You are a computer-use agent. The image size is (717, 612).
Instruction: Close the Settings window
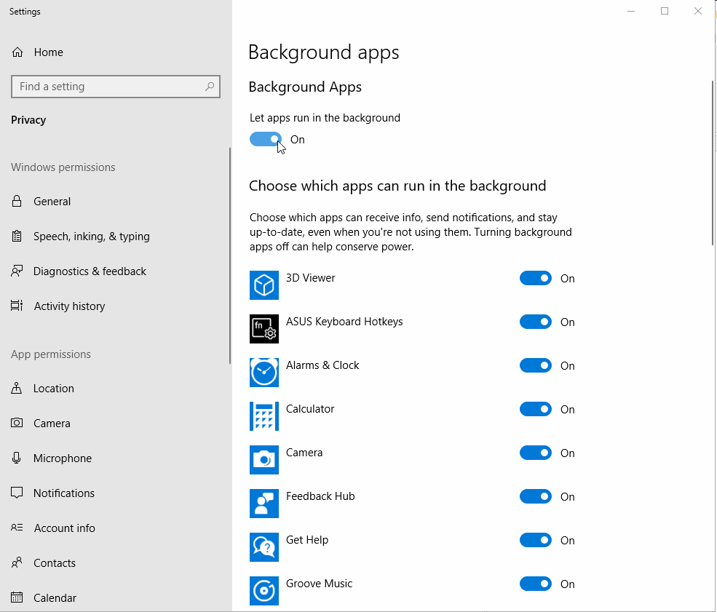698,11
